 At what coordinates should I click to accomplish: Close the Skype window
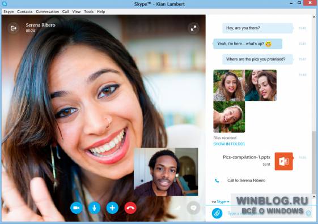click(310, 3)
